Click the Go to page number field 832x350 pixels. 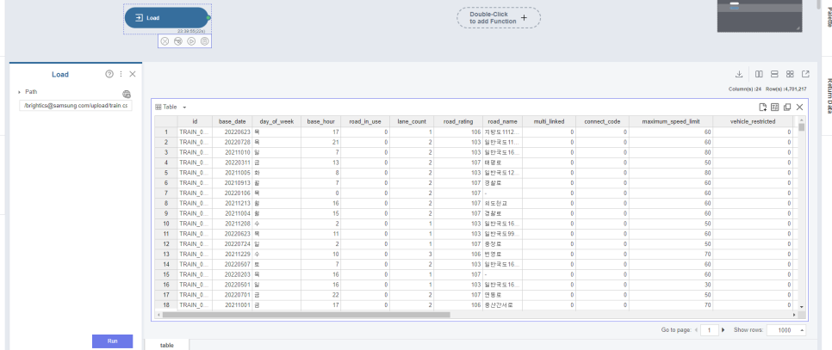(710, 330)
